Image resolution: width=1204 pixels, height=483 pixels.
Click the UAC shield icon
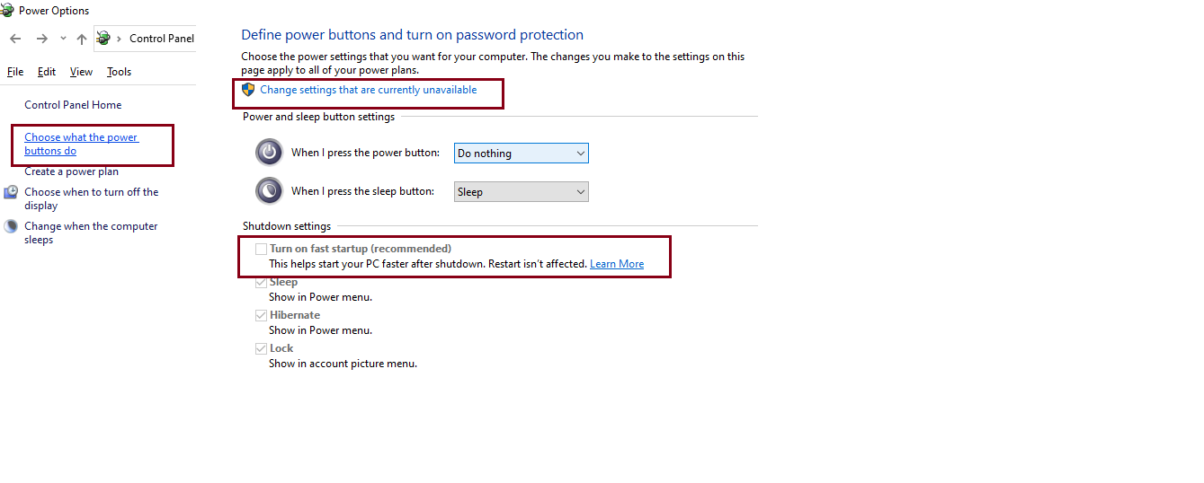click(x=248, y=90)
